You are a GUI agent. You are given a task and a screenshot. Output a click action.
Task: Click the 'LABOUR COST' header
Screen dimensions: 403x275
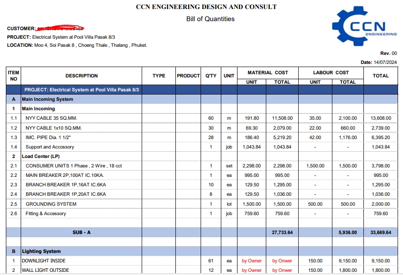pos(331,73)
